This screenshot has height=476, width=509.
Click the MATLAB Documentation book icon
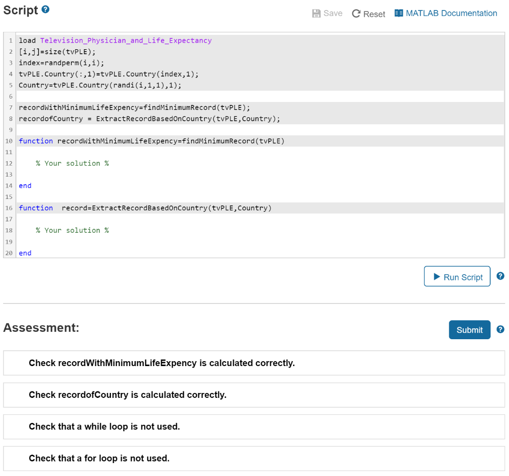(399, 13)
